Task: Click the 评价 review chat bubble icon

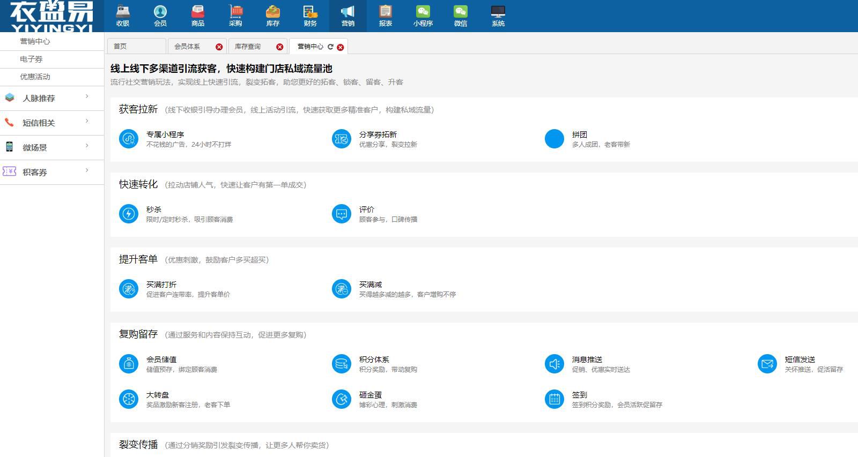Action: click(342, 214)
